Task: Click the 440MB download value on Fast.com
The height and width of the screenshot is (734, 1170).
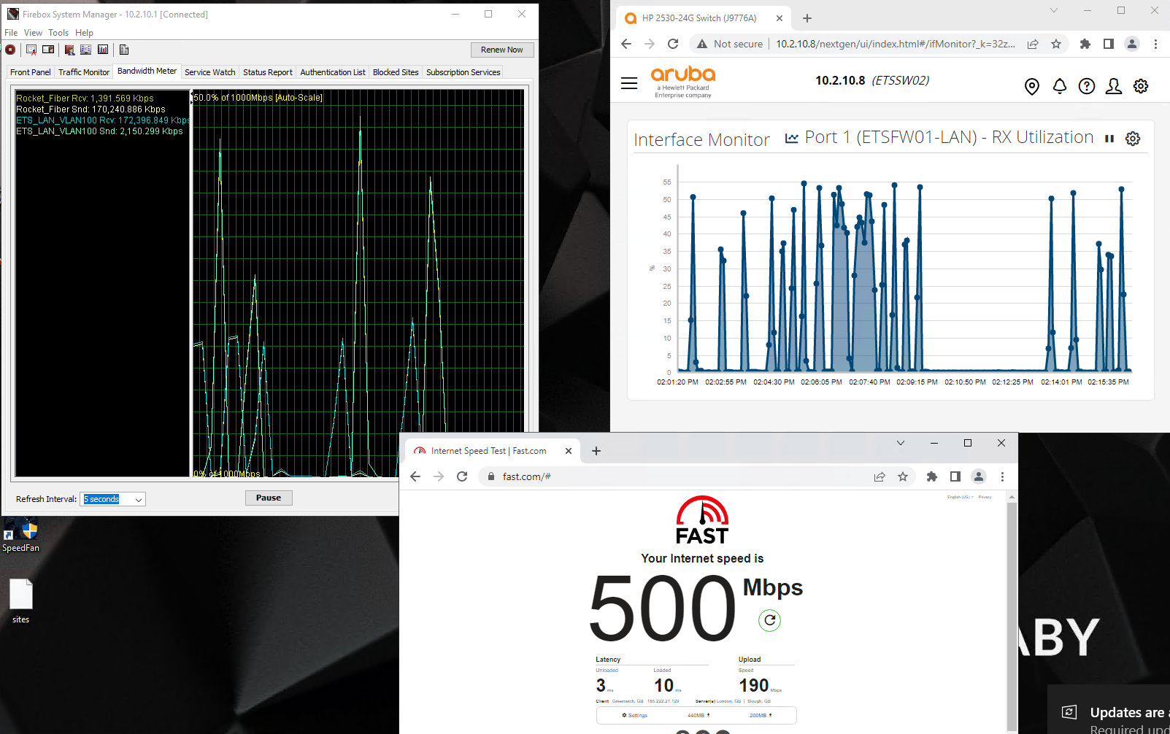Action: 698,715
